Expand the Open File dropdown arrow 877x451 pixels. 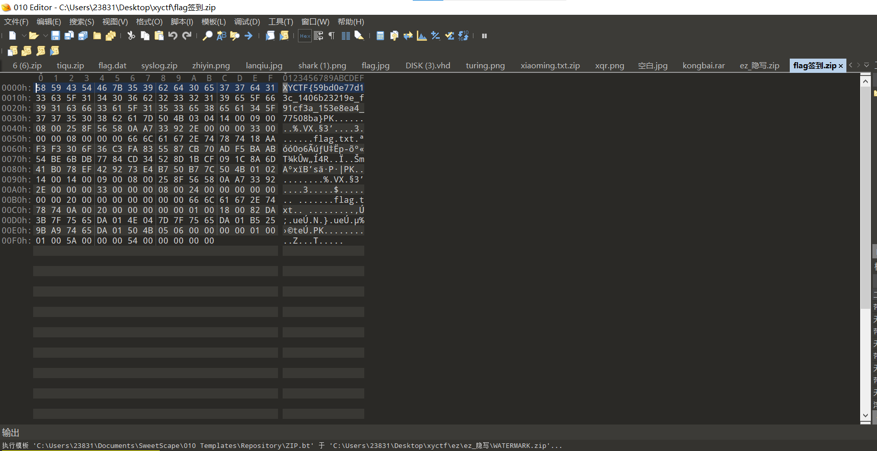tap(45, 36)
